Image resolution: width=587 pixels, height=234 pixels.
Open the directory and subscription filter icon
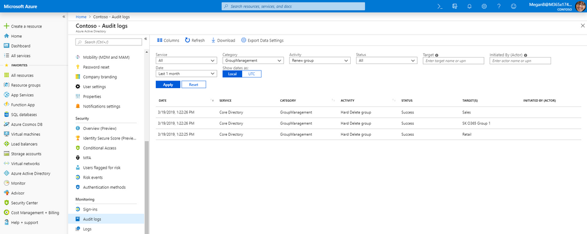tap(455, 6)
